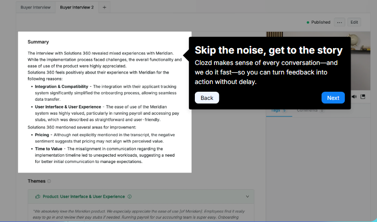Click the Published status indicator

(x=318, y=22)
